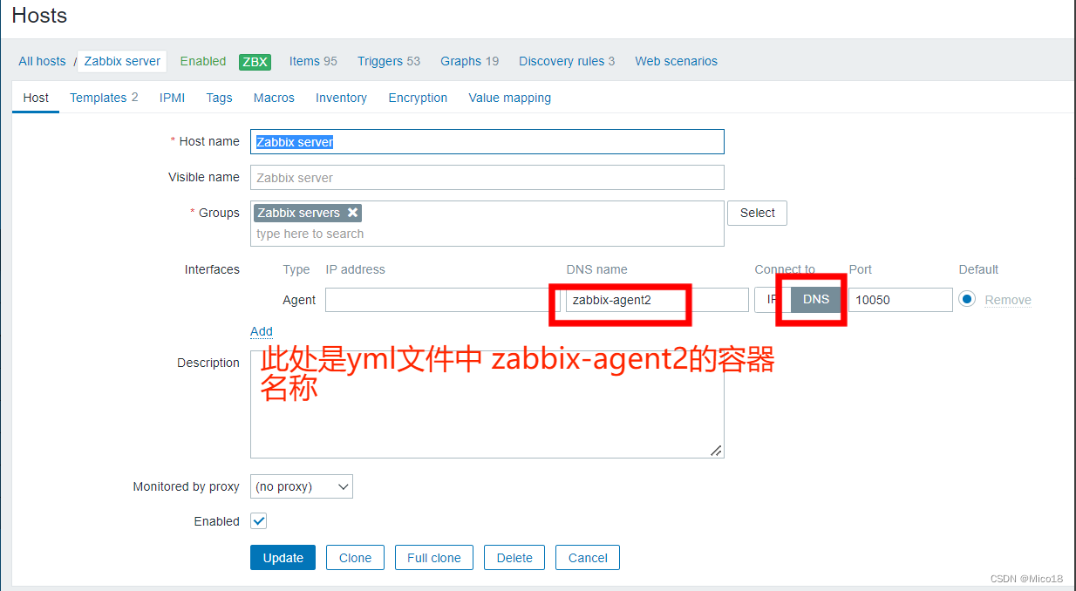Select the Default interface radio button
The image size is (1076, 591).
pos(966,299)
